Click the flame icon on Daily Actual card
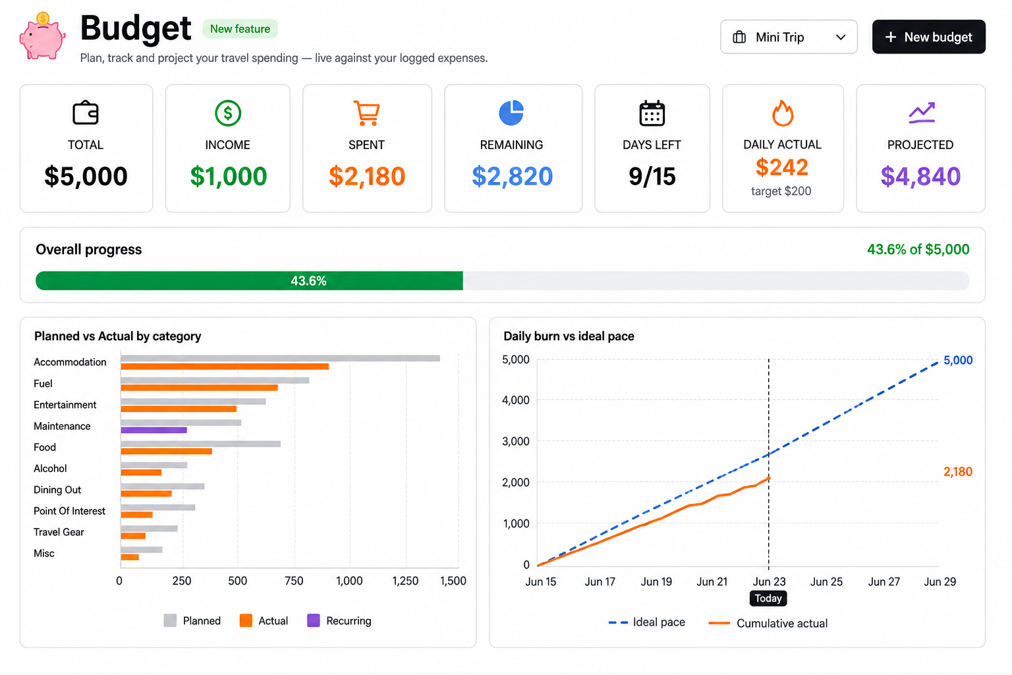The height and width of the screenshot is (675, 1012). [x=783, y=113]
